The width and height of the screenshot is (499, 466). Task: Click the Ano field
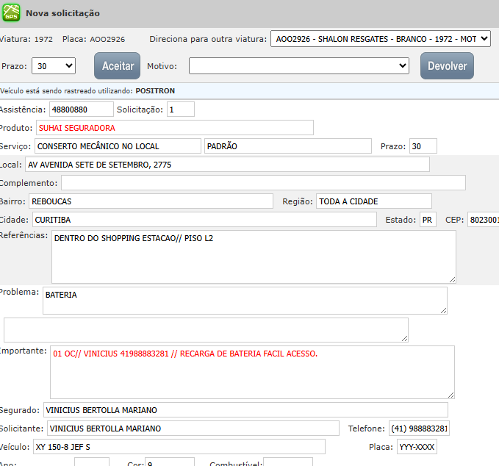pyautogui.click(x=92, y=462)
